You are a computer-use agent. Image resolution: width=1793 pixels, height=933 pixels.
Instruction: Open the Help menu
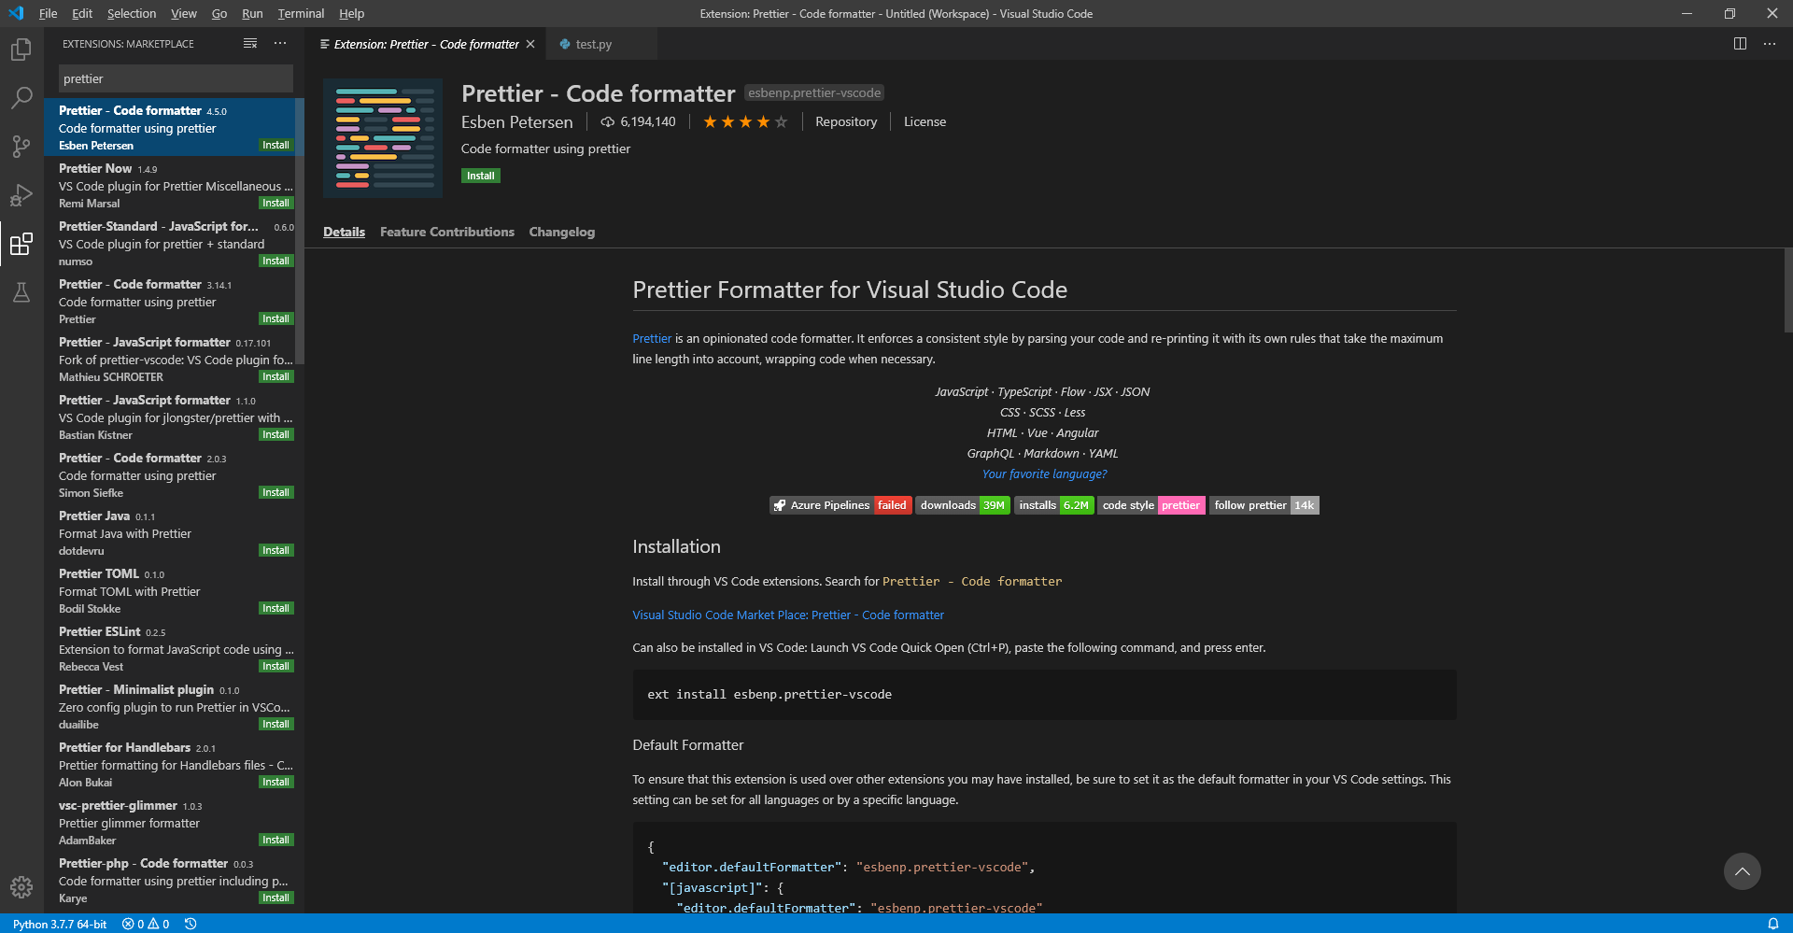[352, 13]
